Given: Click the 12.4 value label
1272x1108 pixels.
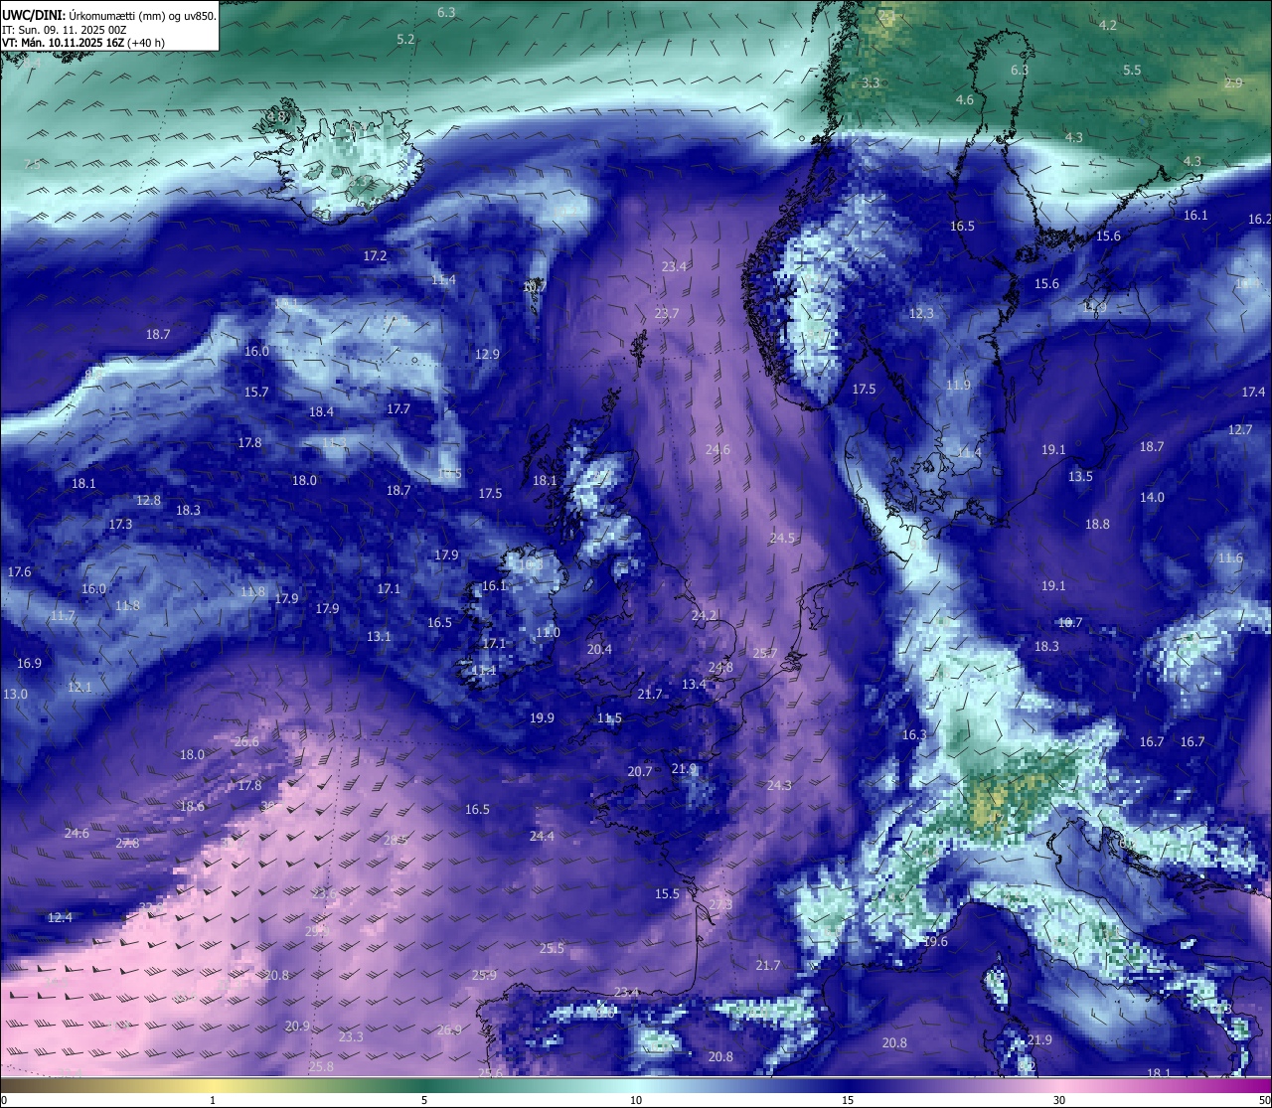Looking at the screenshot, I should click(60, 917).
